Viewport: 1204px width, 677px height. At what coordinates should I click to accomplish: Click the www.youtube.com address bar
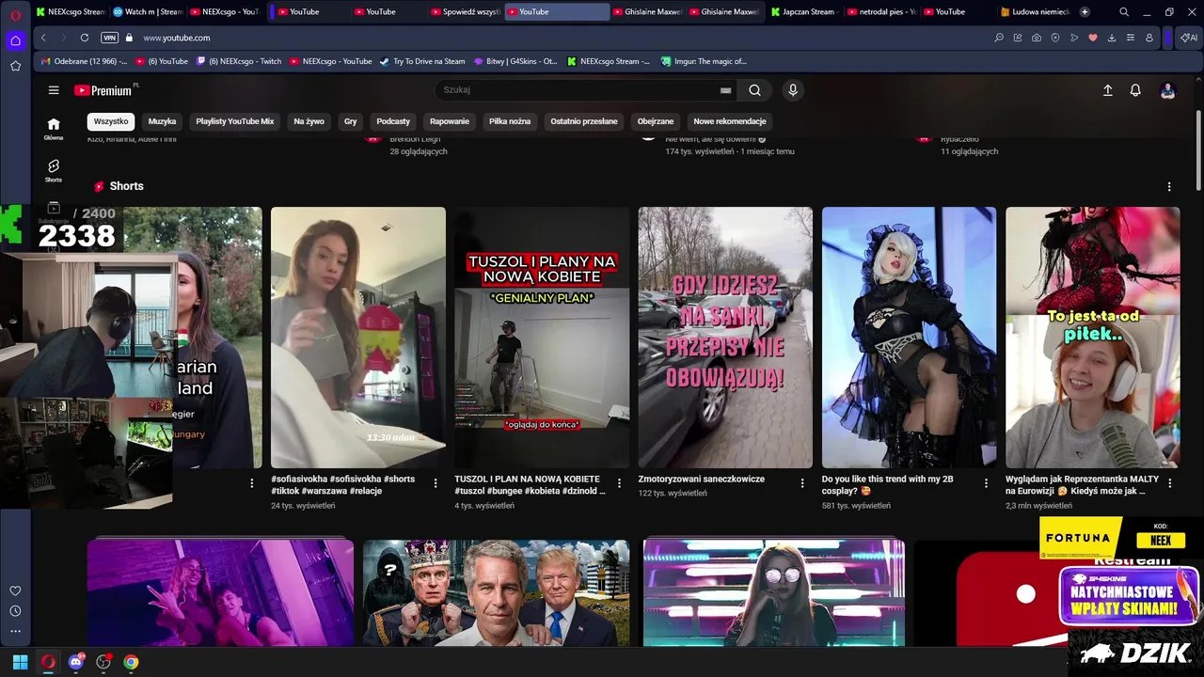pyautogui.click(x=176, y=38)
